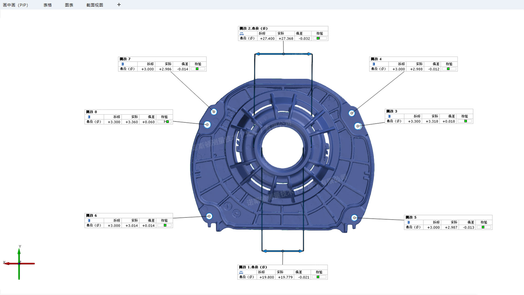Click the actual value +2.988 in 圆柱 4
The image size is (524, 295).
[416, 69]
